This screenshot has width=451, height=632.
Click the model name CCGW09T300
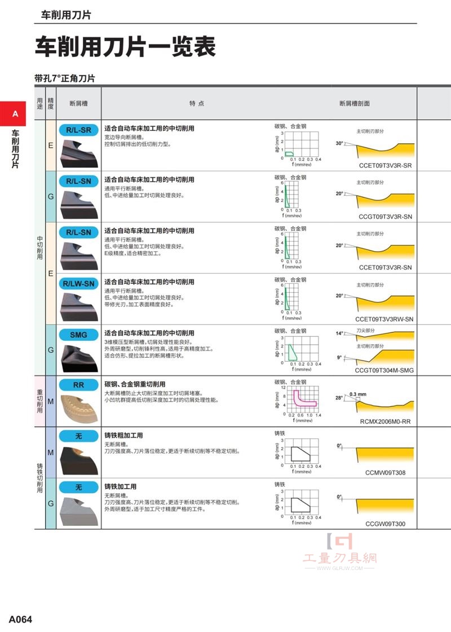386,524
